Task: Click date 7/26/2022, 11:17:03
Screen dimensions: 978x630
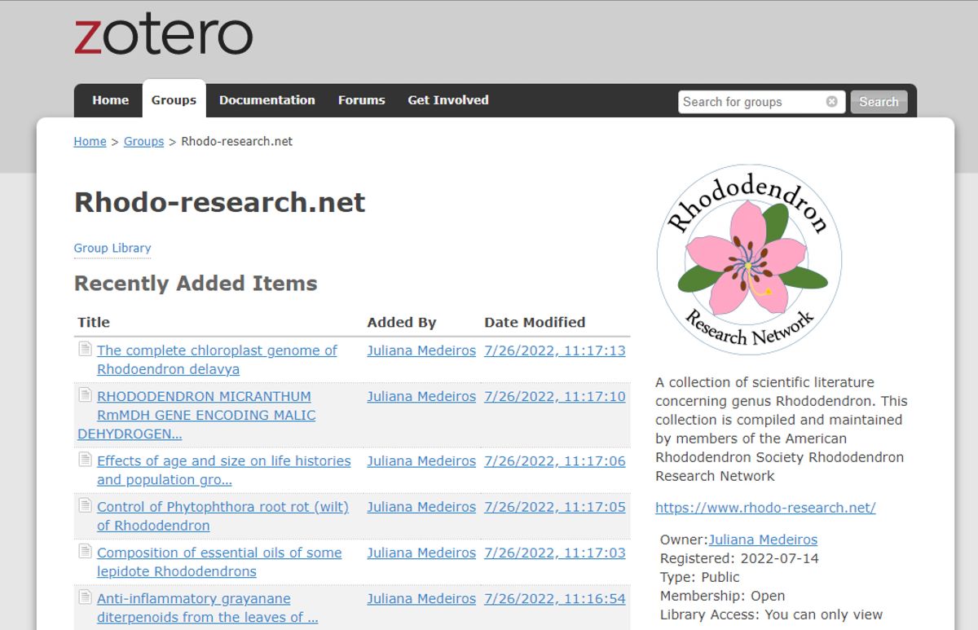Action: point(555,552)
